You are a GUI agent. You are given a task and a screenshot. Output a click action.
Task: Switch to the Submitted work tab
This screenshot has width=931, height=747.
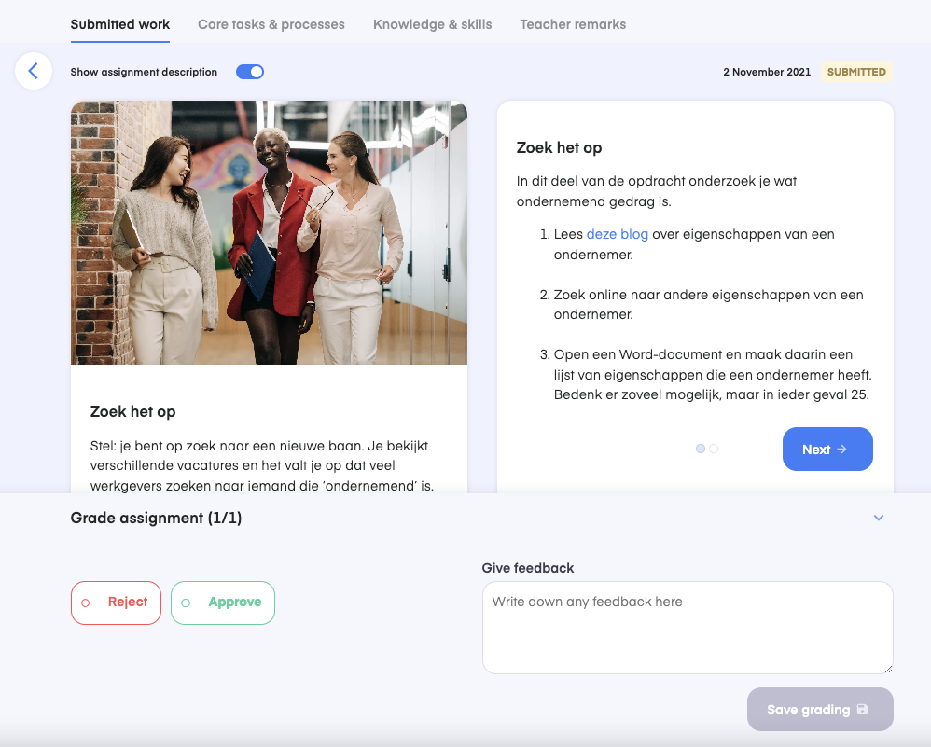pyautogui.click(x=120, y=24)
